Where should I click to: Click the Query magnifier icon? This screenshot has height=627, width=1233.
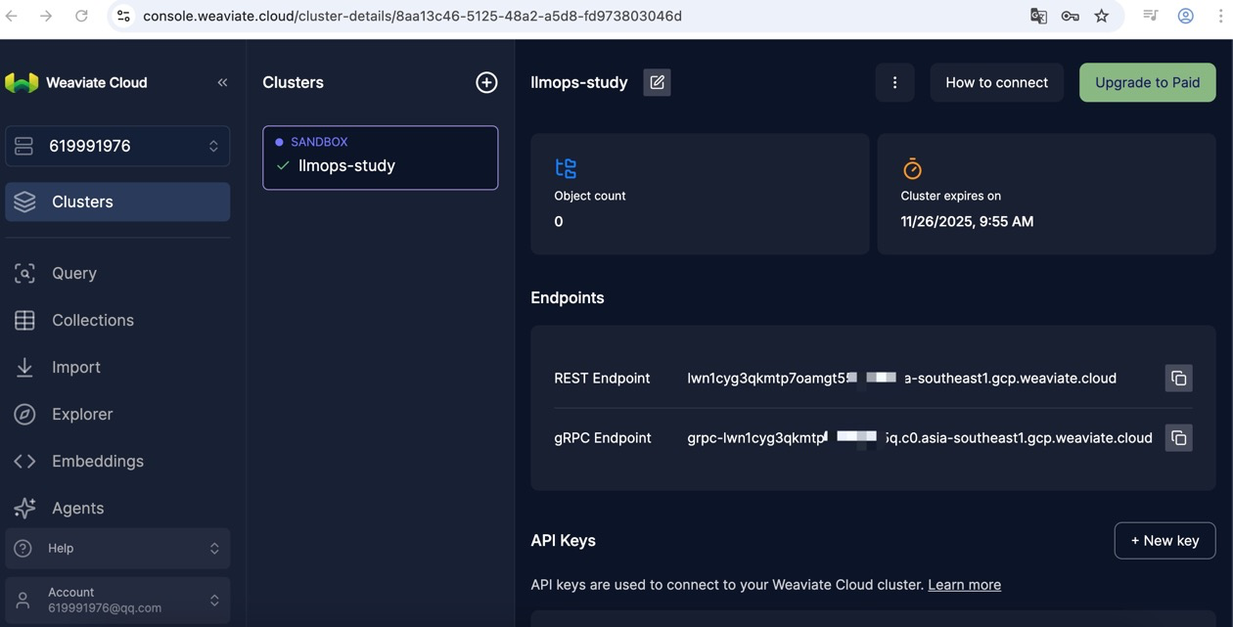coord(24,273)
